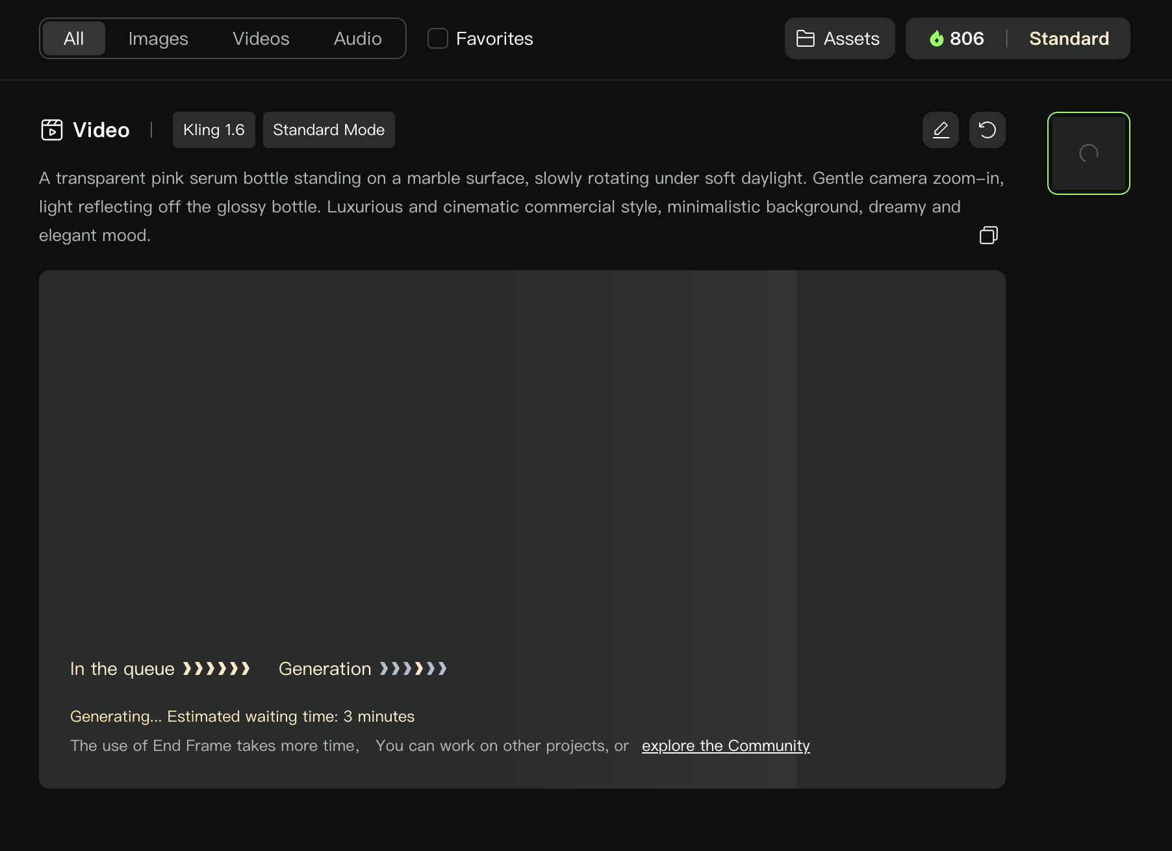Click the Generation progress chevrons
This screenshot has width=1172, height=851.
413,668
